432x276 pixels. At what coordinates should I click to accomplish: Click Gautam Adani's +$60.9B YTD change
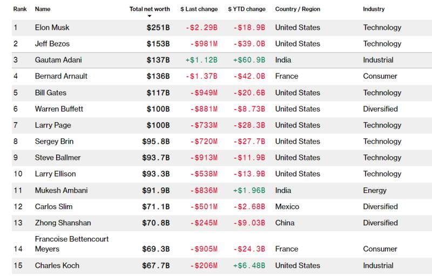click(249, 60)
